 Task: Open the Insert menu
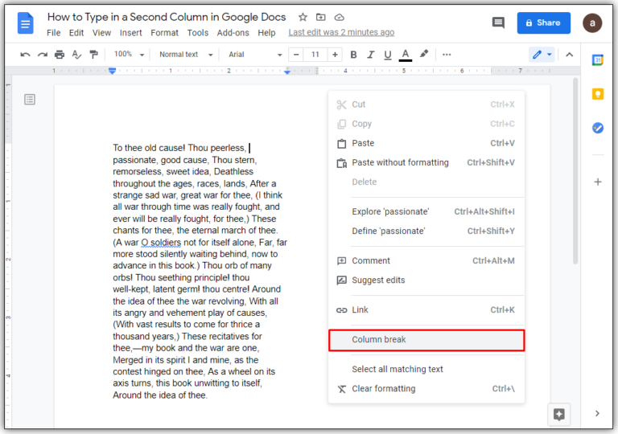(x=131, y=33)
